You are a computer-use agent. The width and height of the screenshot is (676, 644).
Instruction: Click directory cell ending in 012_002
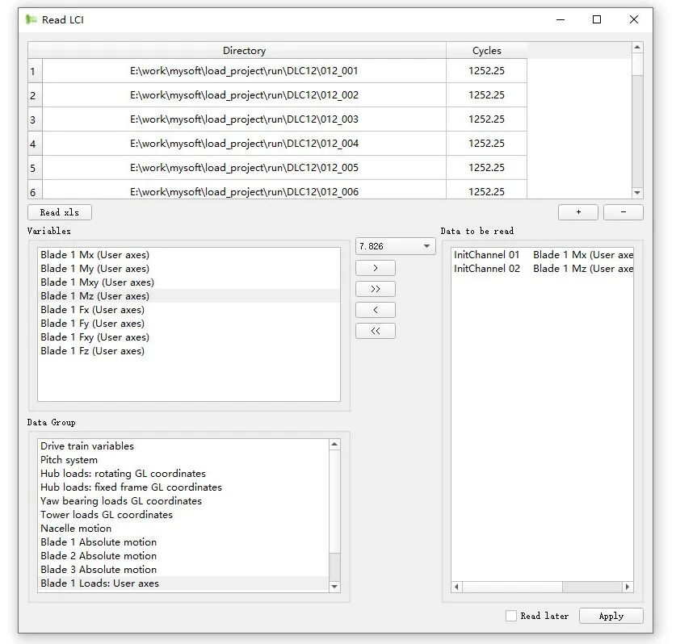click(x=244, y=94)
